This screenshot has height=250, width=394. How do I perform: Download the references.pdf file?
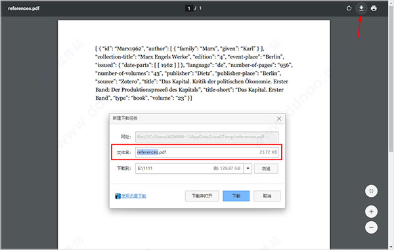point(361,9)
